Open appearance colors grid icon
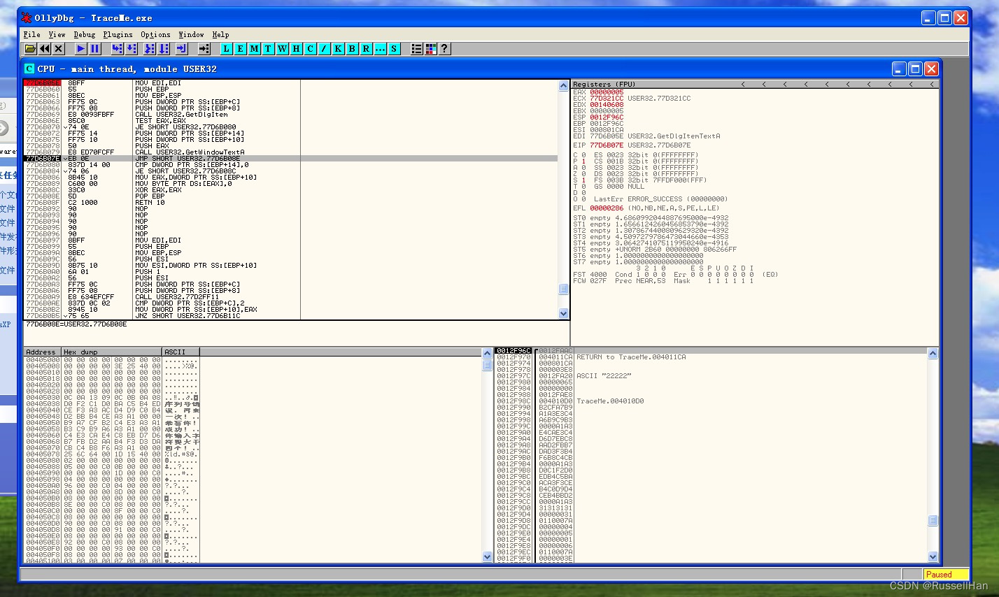 point(430,49)
